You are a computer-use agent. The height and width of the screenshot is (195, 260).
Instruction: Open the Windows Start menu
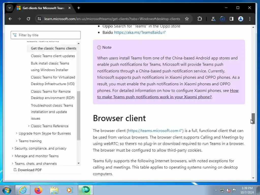(7, 190)
